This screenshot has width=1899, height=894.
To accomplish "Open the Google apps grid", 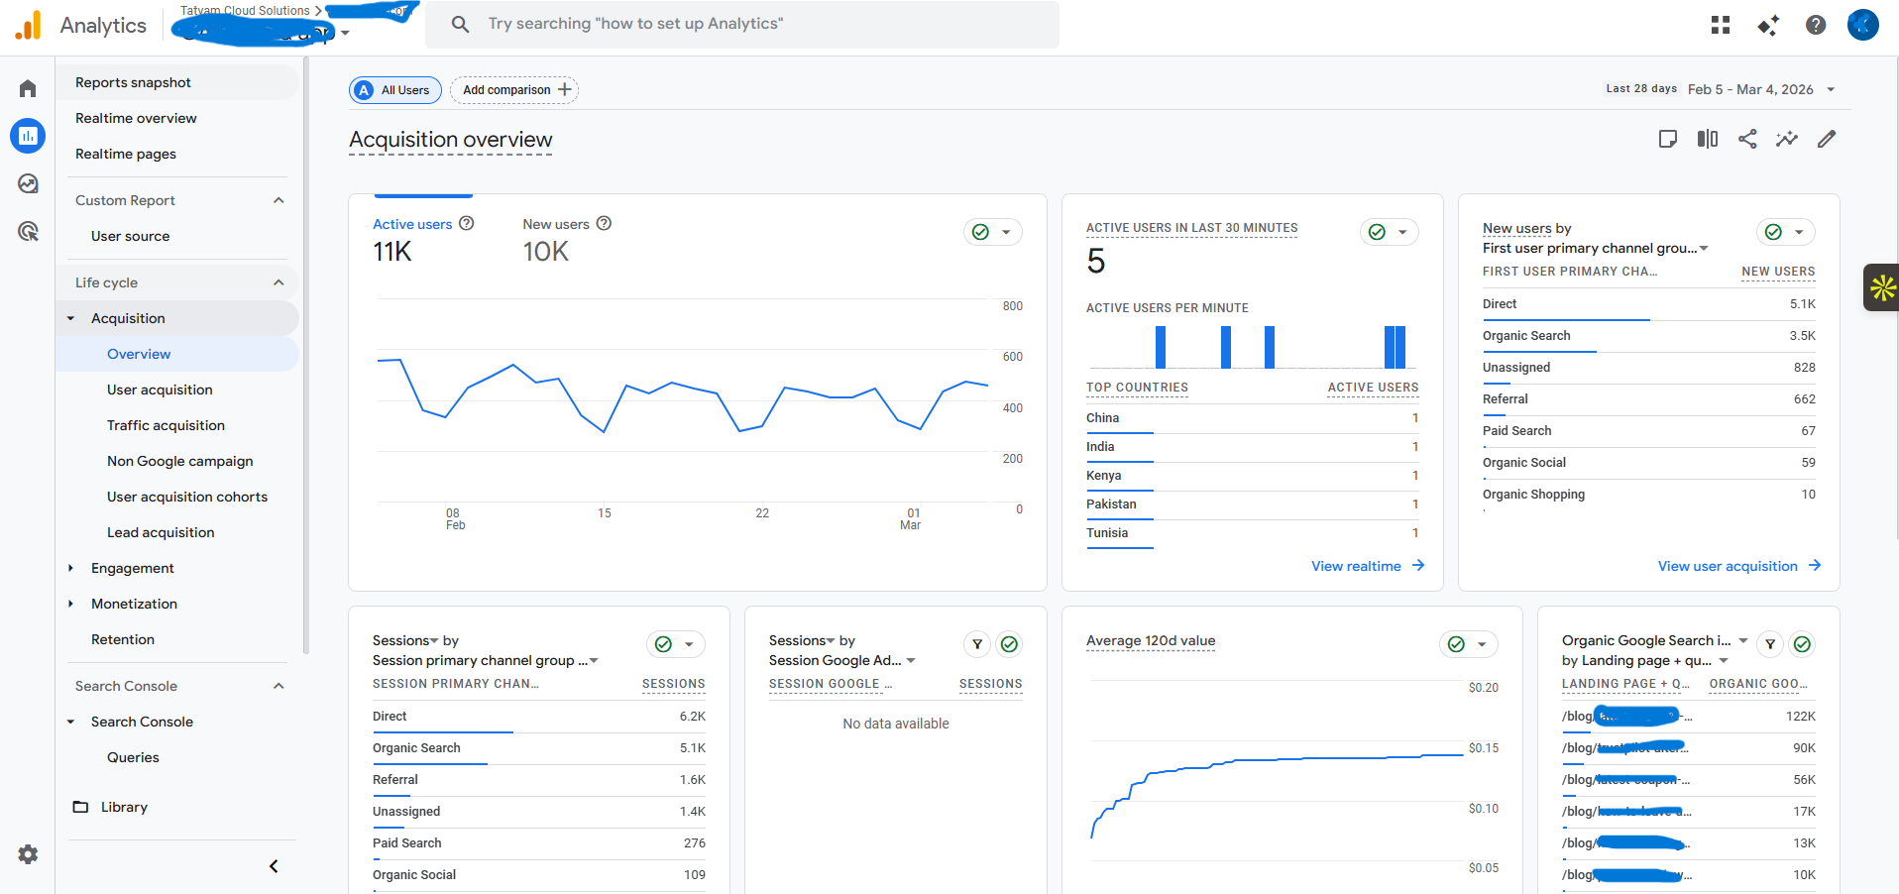I will [x=1720, y=25].
